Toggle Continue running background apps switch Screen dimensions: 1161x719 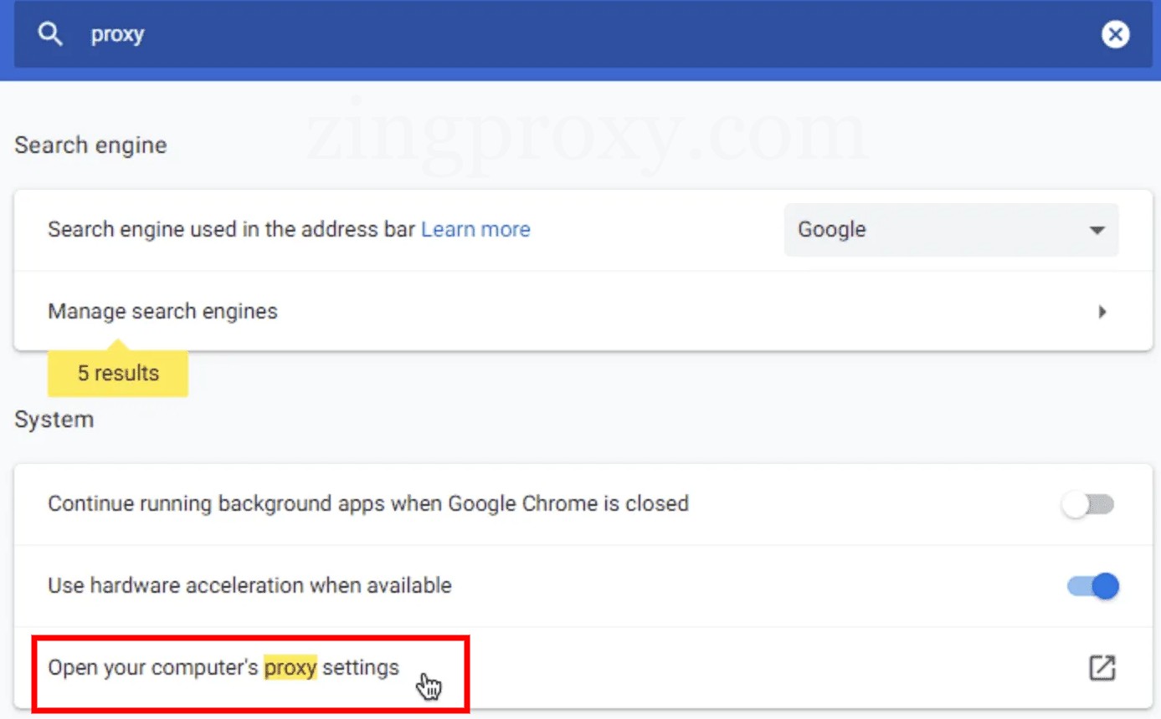point(1089,504)
